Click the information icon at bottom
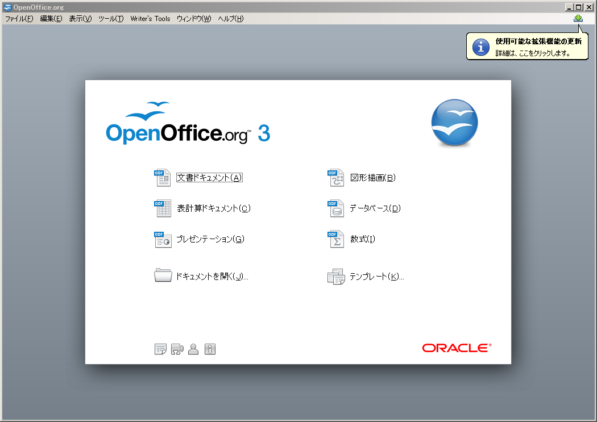The image size is (597, 422). pos(210,349)
